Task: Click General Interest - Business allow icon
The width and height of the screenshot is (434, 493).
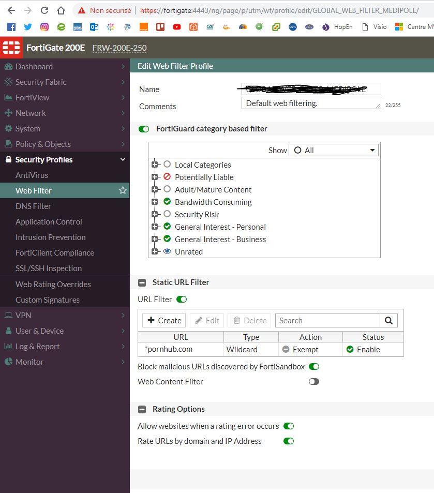Action: (167, 239)
